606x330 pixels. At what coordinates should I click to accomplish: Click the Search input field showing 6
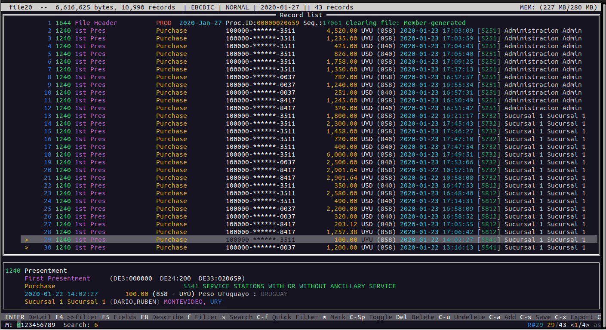click(96, 325)
